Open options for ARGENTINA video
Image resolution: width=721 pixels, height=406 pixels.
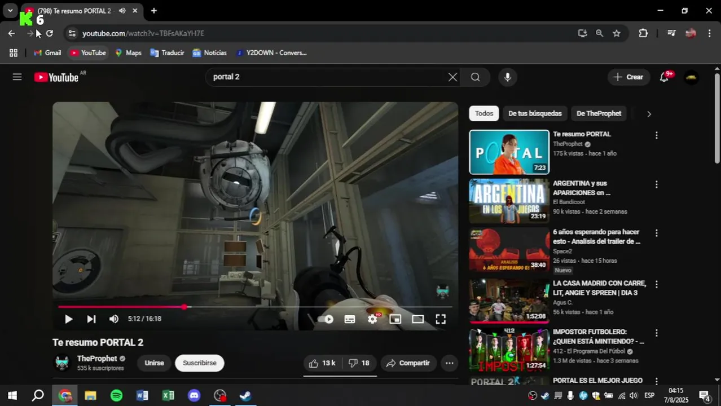[656, 184]
